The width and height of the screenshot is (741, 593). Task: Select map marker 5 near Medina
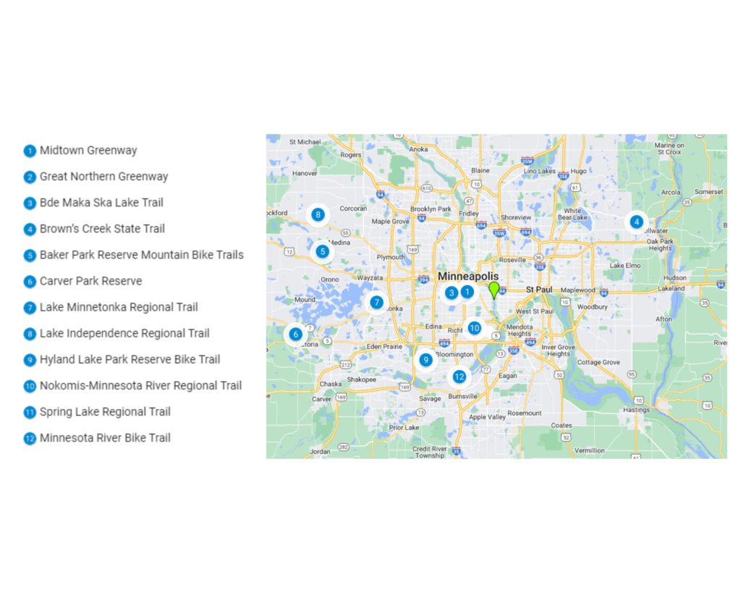(x=322, y=251)
